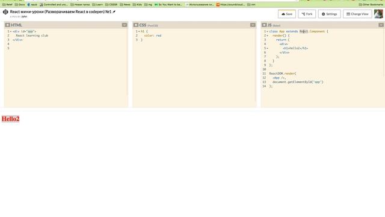Collapse fold arrow on HTML line 1

pyautogui.click(x=11, y=31)
